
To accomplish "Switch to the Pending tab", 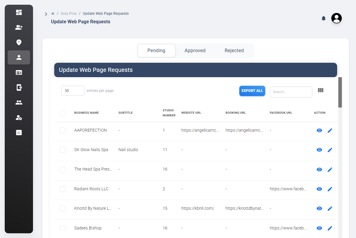I will click(x=156, y=50).
